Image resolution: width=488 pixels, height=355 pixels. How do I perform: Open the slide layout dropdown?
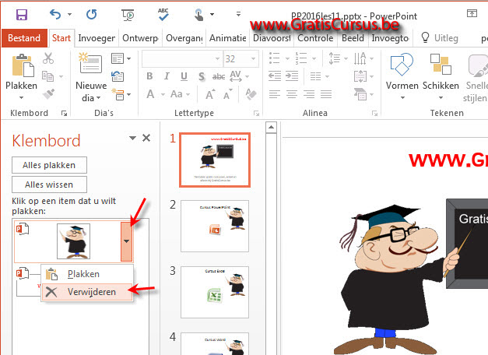[x=121, y=58]
